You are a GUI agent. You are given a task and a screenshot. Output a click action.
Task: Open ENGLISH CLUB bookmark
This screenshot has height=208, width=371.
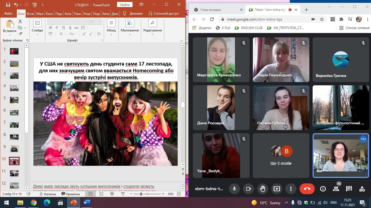(249, 28)
